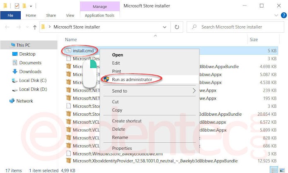The image size is (288, 173).
Task: Open Help with the question mark icon
Action: pyautogui.click(x=283, y=15)
